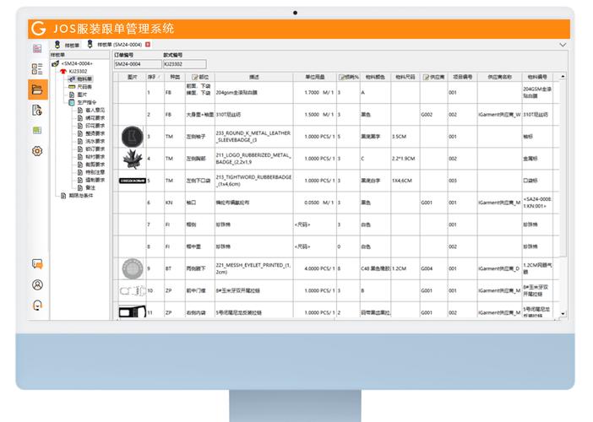Image resolution: width=593 pixels, height=422 pixels.
Task: Click the checklist icon in left sidebar
Action: click(36, 69)
